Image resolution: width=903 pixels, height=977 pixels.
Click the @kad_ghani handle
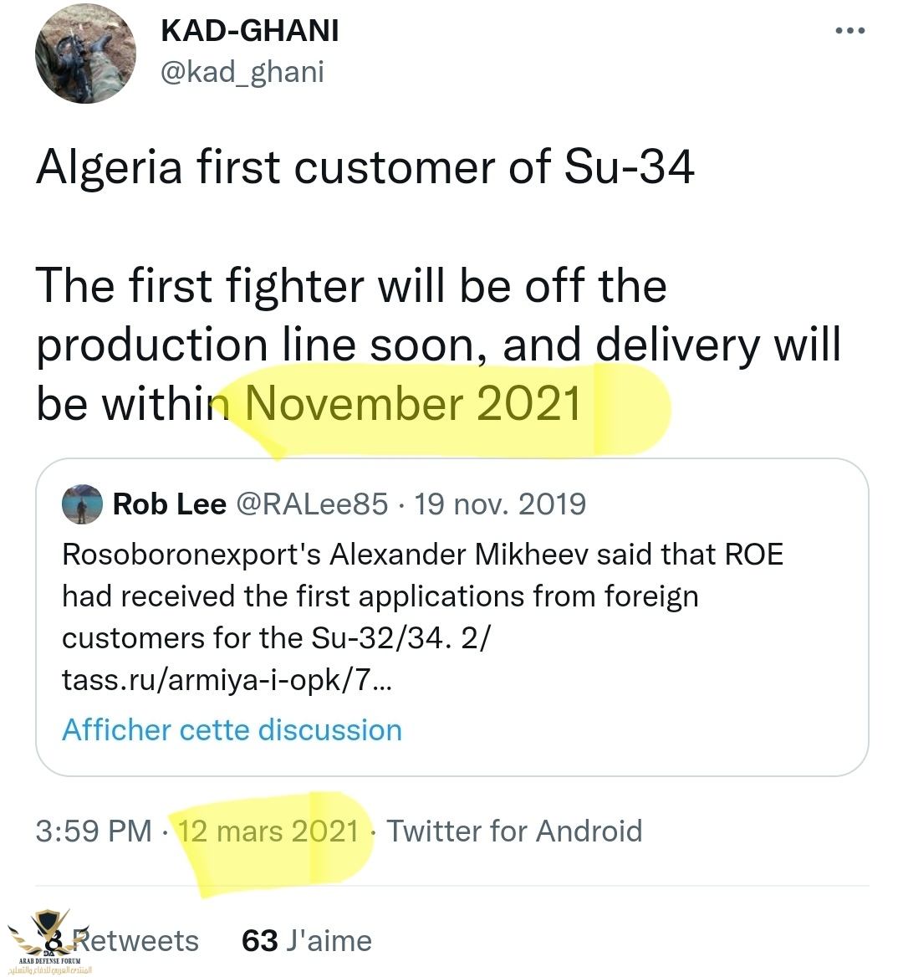[242, 72]
